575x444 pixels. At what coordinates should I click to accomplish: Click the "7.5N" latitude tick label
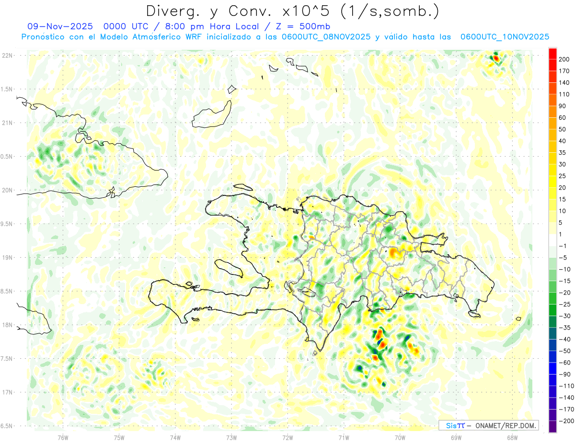point(7,359)
